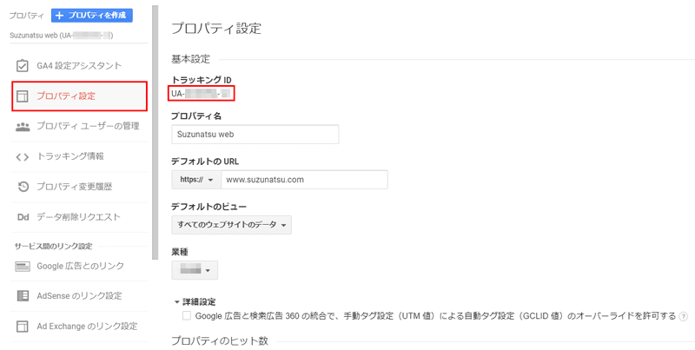Image resolution: width=695 pixels, height=350 pixels.
Task: Click the www.suzunatsu.com URL field
Action: [305, 180]
